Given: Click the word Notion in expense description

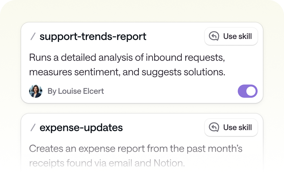Looking at the screenshot, I should pyautogui.click(x=169, y=163).
